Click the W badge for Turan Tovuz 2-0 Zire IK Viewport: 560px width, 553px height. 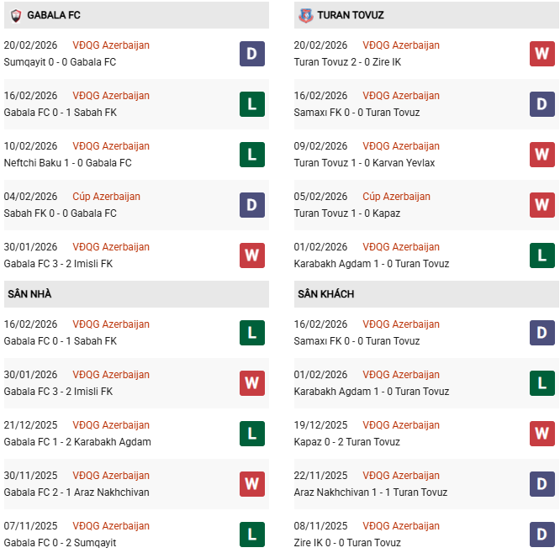pyautogui.click(x=542, y=54)
